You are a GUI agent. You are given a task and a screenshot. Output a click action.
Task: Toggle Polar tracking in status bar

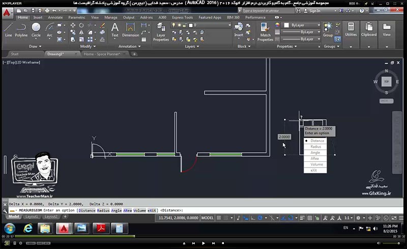click(260, 218)
